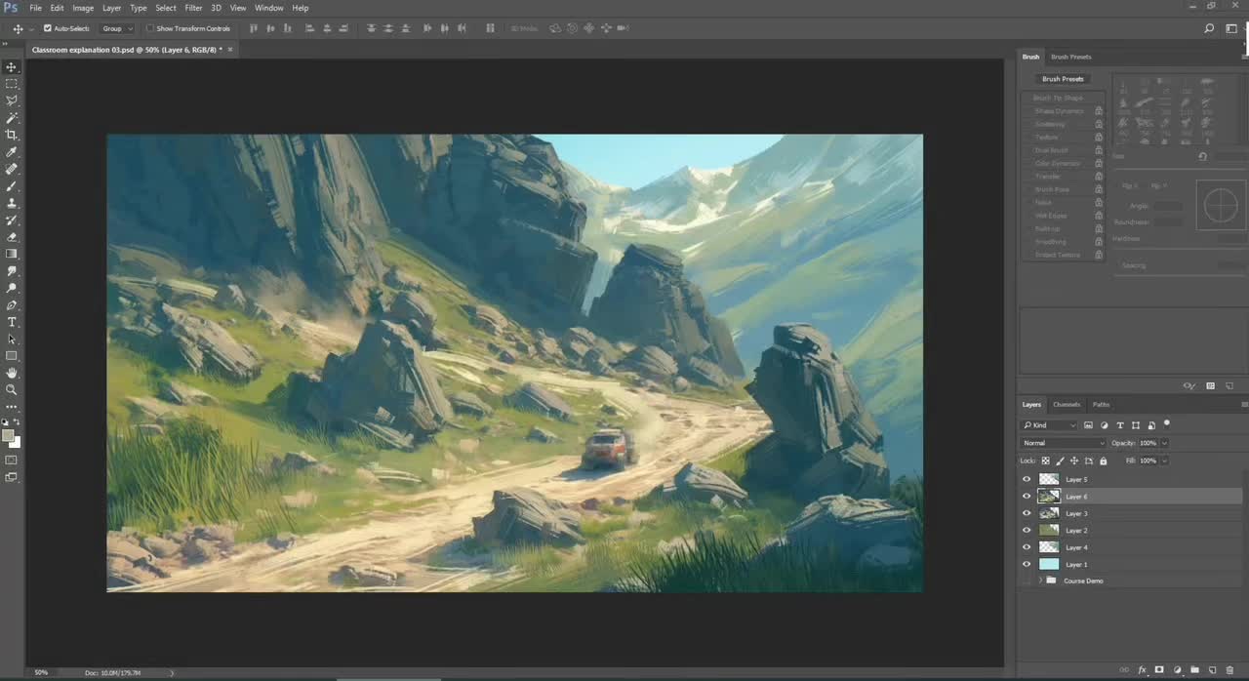This screenshot has width=1249, height=681.
Task: Create a new group folder icon
Action: (1194, 670)
